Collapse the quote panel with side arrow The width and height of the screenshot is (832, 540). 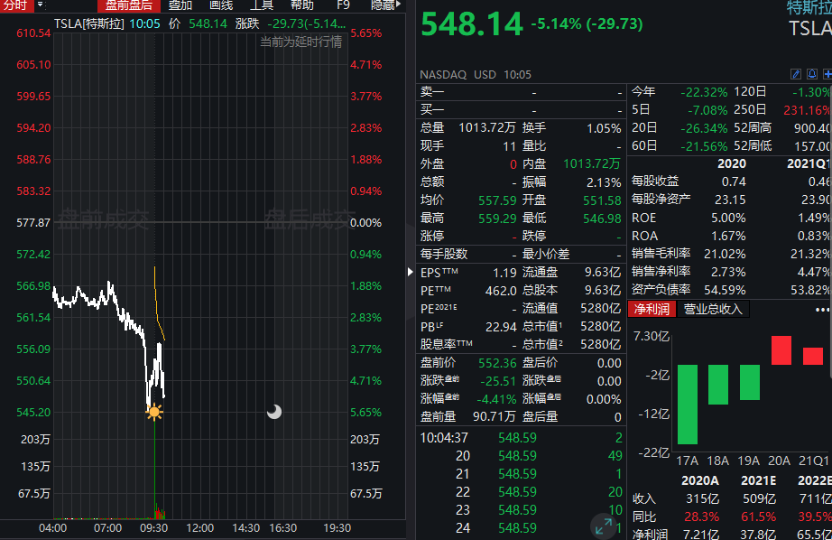point(410,272)
